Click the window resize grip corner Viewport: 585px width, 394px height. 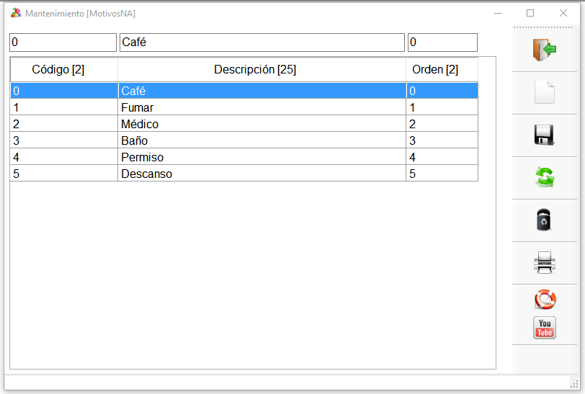pos(574,385)
